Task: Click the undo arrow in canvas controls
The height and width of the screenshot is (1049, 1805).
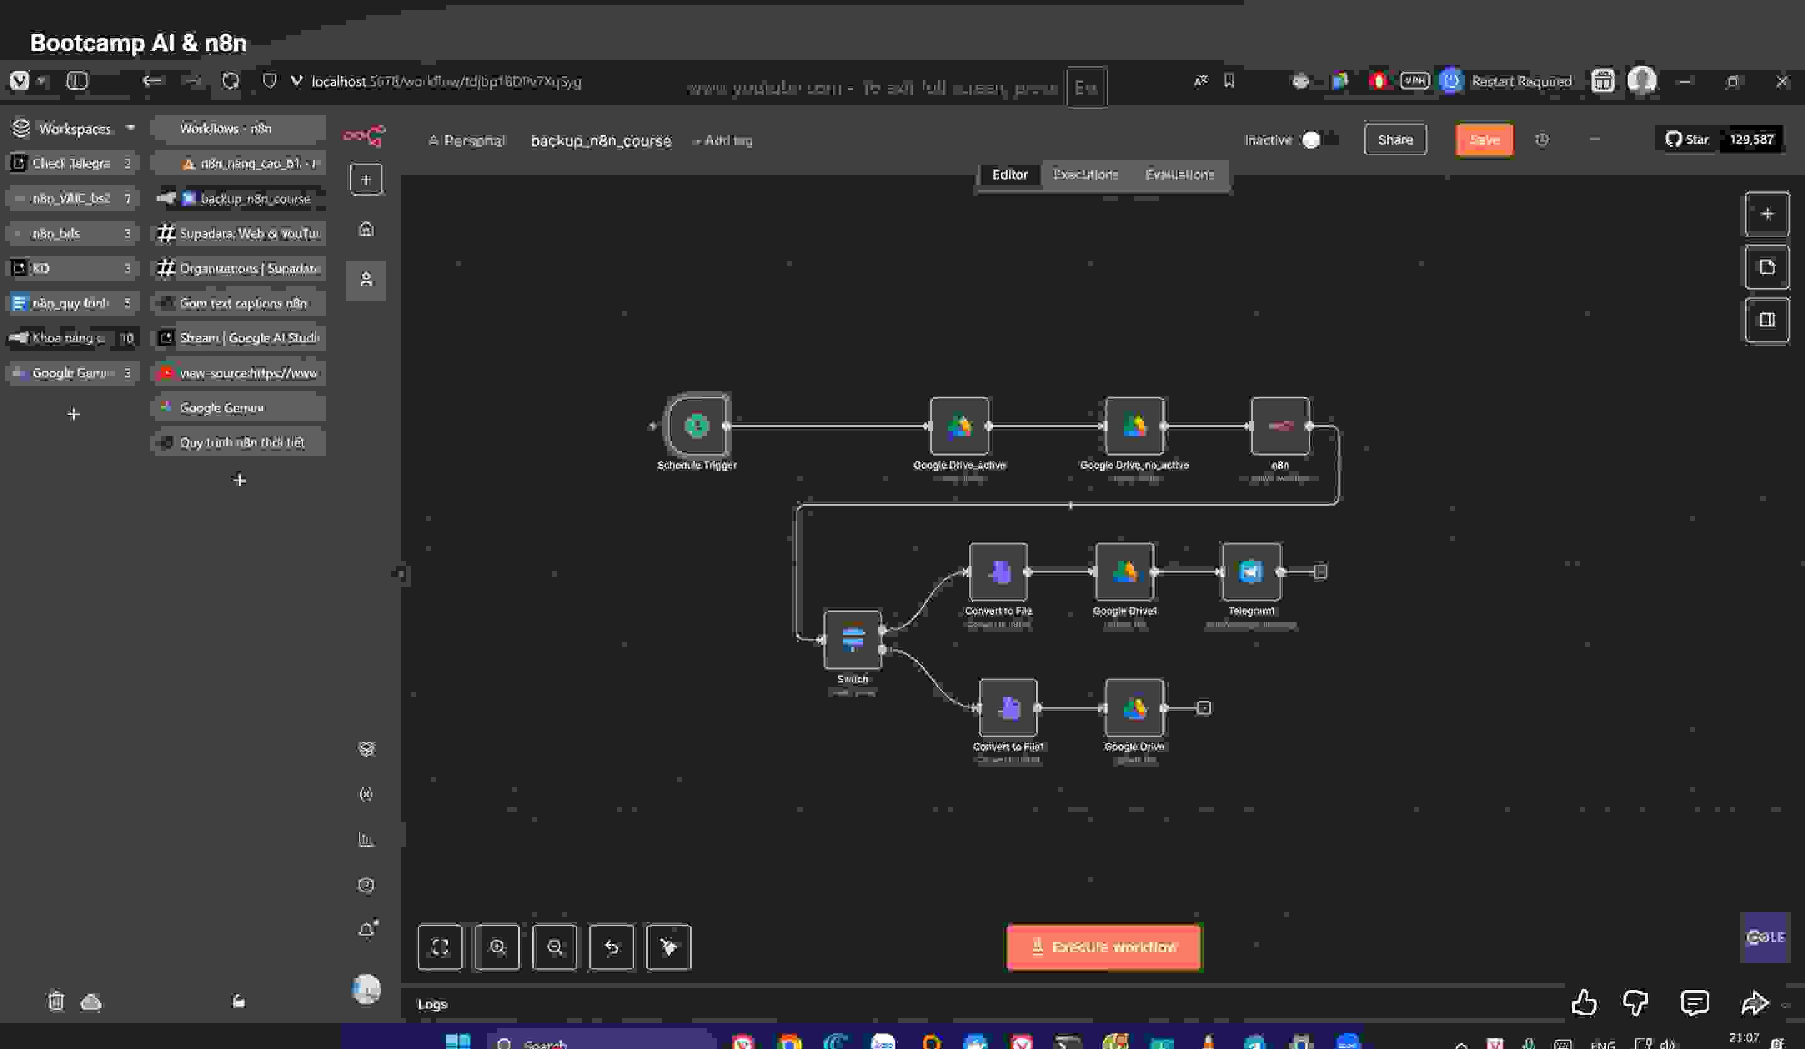Action: click(611, 947)
